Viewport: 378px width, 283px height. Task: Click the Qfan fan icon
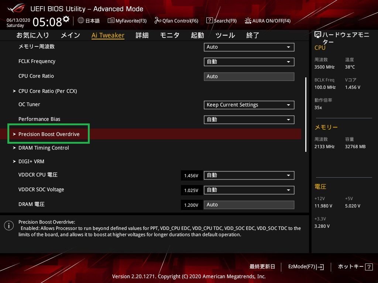pyautogui.click(x=158, y=21)
